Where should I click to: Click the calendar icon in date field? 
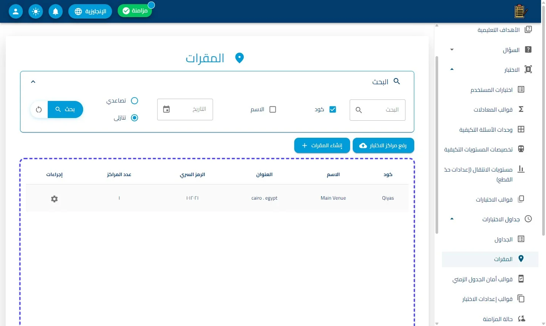[166, 109]
